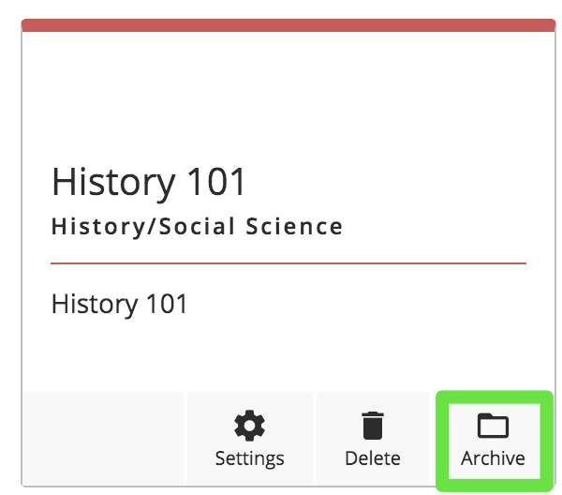
Task: Click the Settings gear icon
Action: 249,427
